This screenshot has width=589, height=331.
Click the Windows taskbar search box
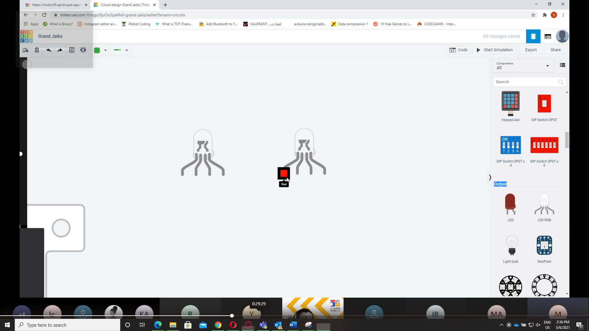67,325
